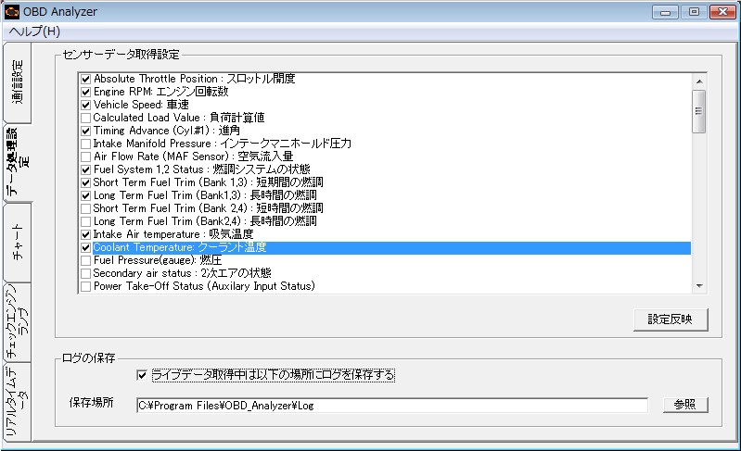Uncheck Fuel System 1,2 Status checkbox
Viewport: 741px width, 451px height.
click(x=85, y=169)
